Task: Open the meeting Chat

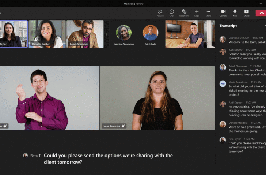Action: tap(172, 13)
